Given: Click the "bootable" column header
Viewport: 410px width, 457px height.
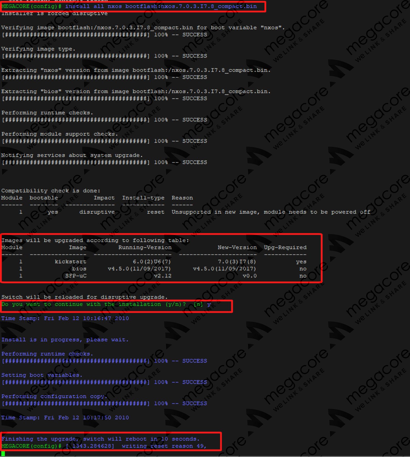Looking at the screenshot, I should (44, 198).
